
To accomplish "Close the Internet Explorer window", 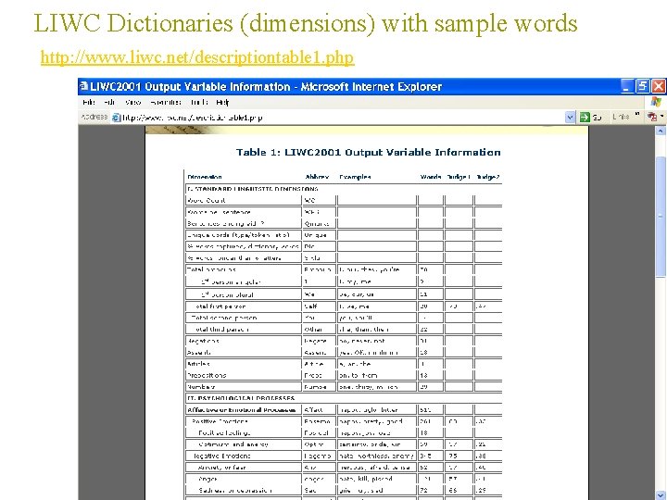I will pos(659,86).
